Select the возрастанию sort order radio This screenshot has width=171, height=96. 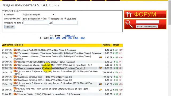click(x=49, y=18)
